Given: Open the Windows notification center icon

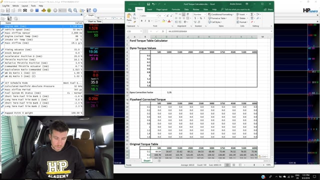Looking at the screenshot, I should [x=314, y=176].
